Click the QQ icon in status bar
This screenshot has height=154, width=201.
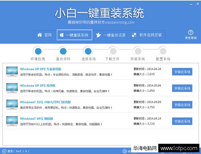125,151
